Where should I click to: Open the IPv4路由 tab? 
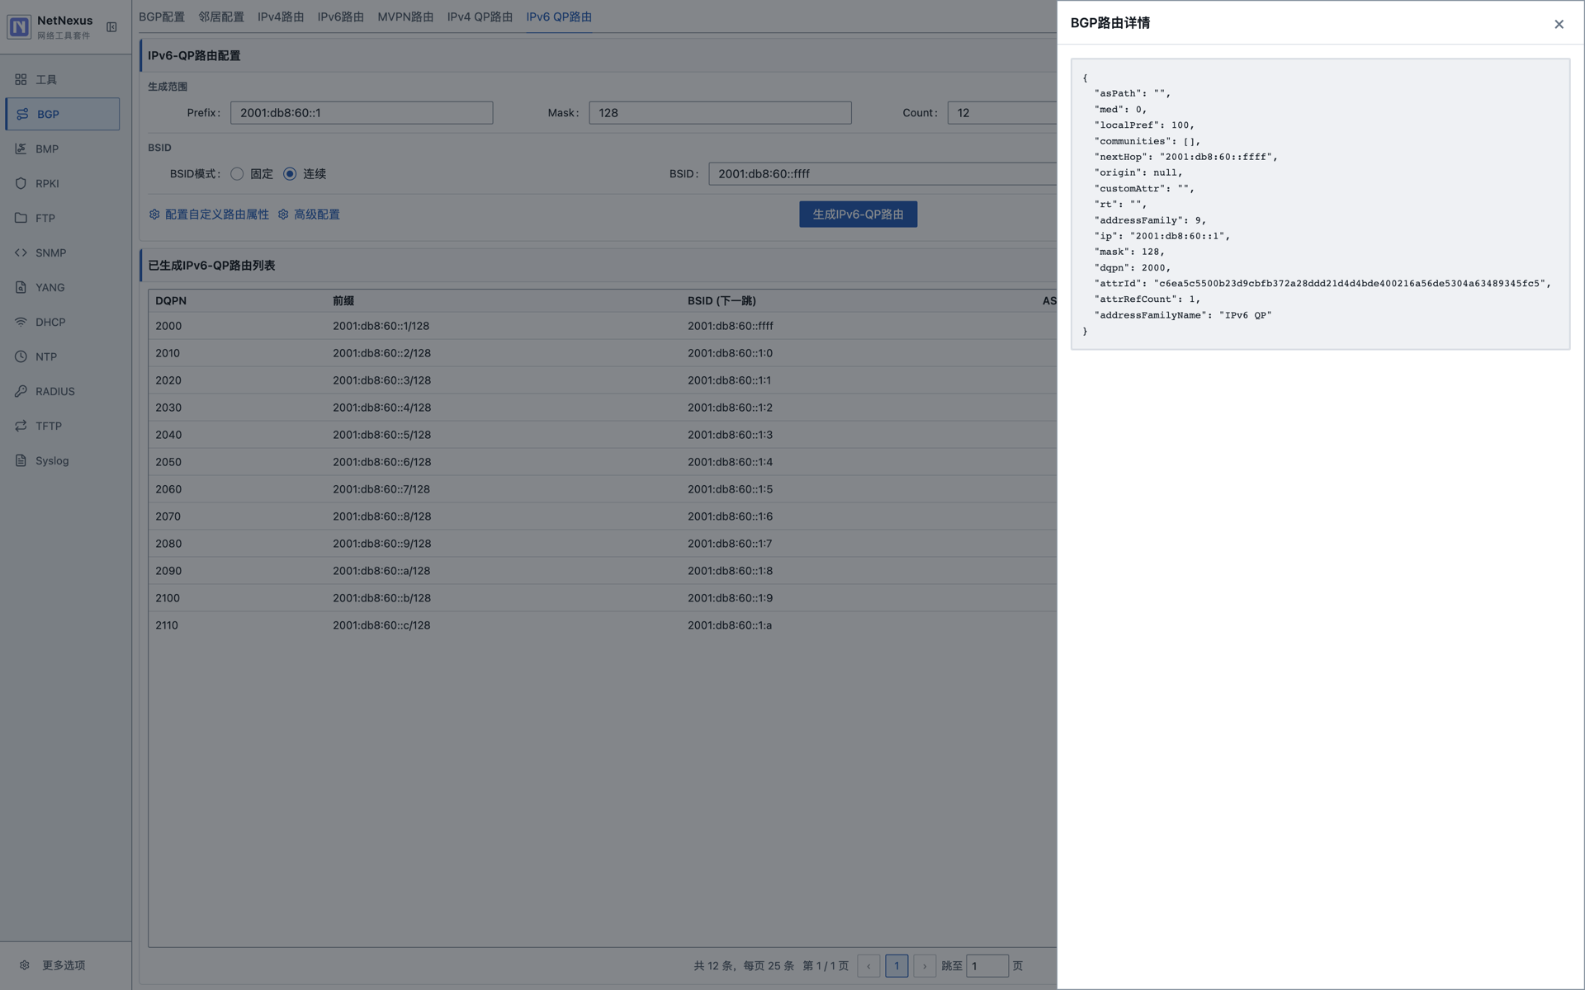tap(281, 16)
